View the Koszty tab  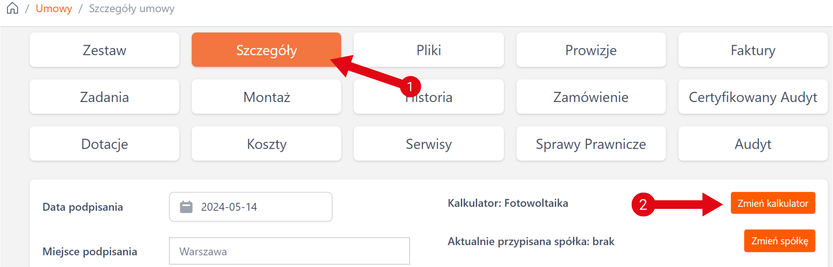266,144
